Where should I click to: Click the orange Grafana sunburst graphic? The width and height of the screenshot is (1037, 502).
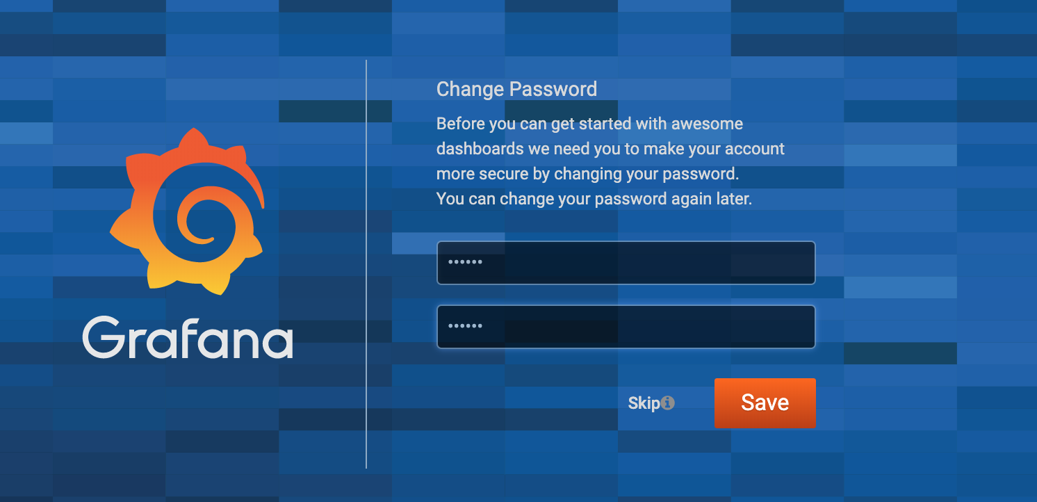tap(188, 209)
